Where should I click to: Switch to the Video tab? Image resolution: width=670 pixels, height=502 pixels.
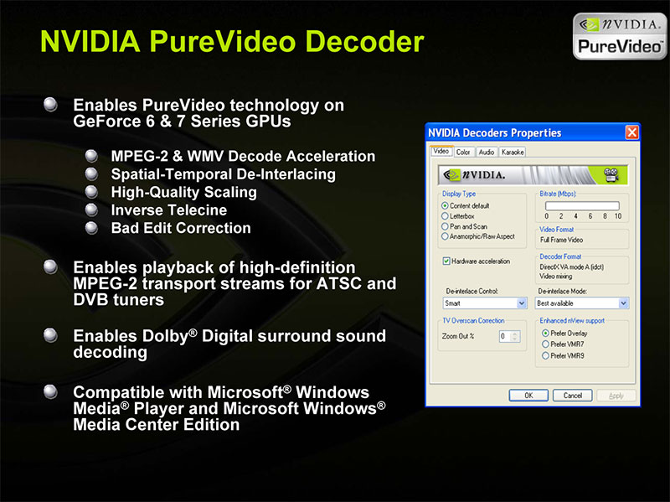click(441, 152)
